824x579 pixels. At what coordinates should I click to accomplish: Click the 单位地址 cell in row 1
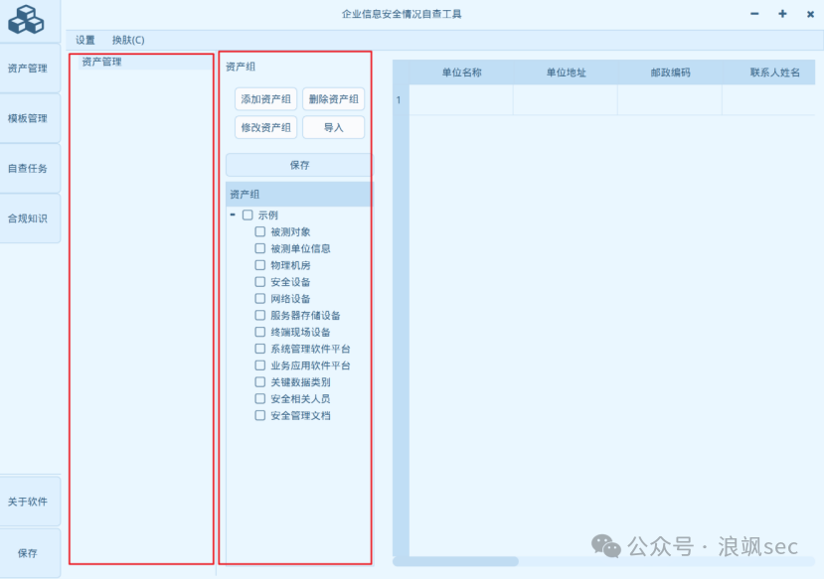click(566, 99)
